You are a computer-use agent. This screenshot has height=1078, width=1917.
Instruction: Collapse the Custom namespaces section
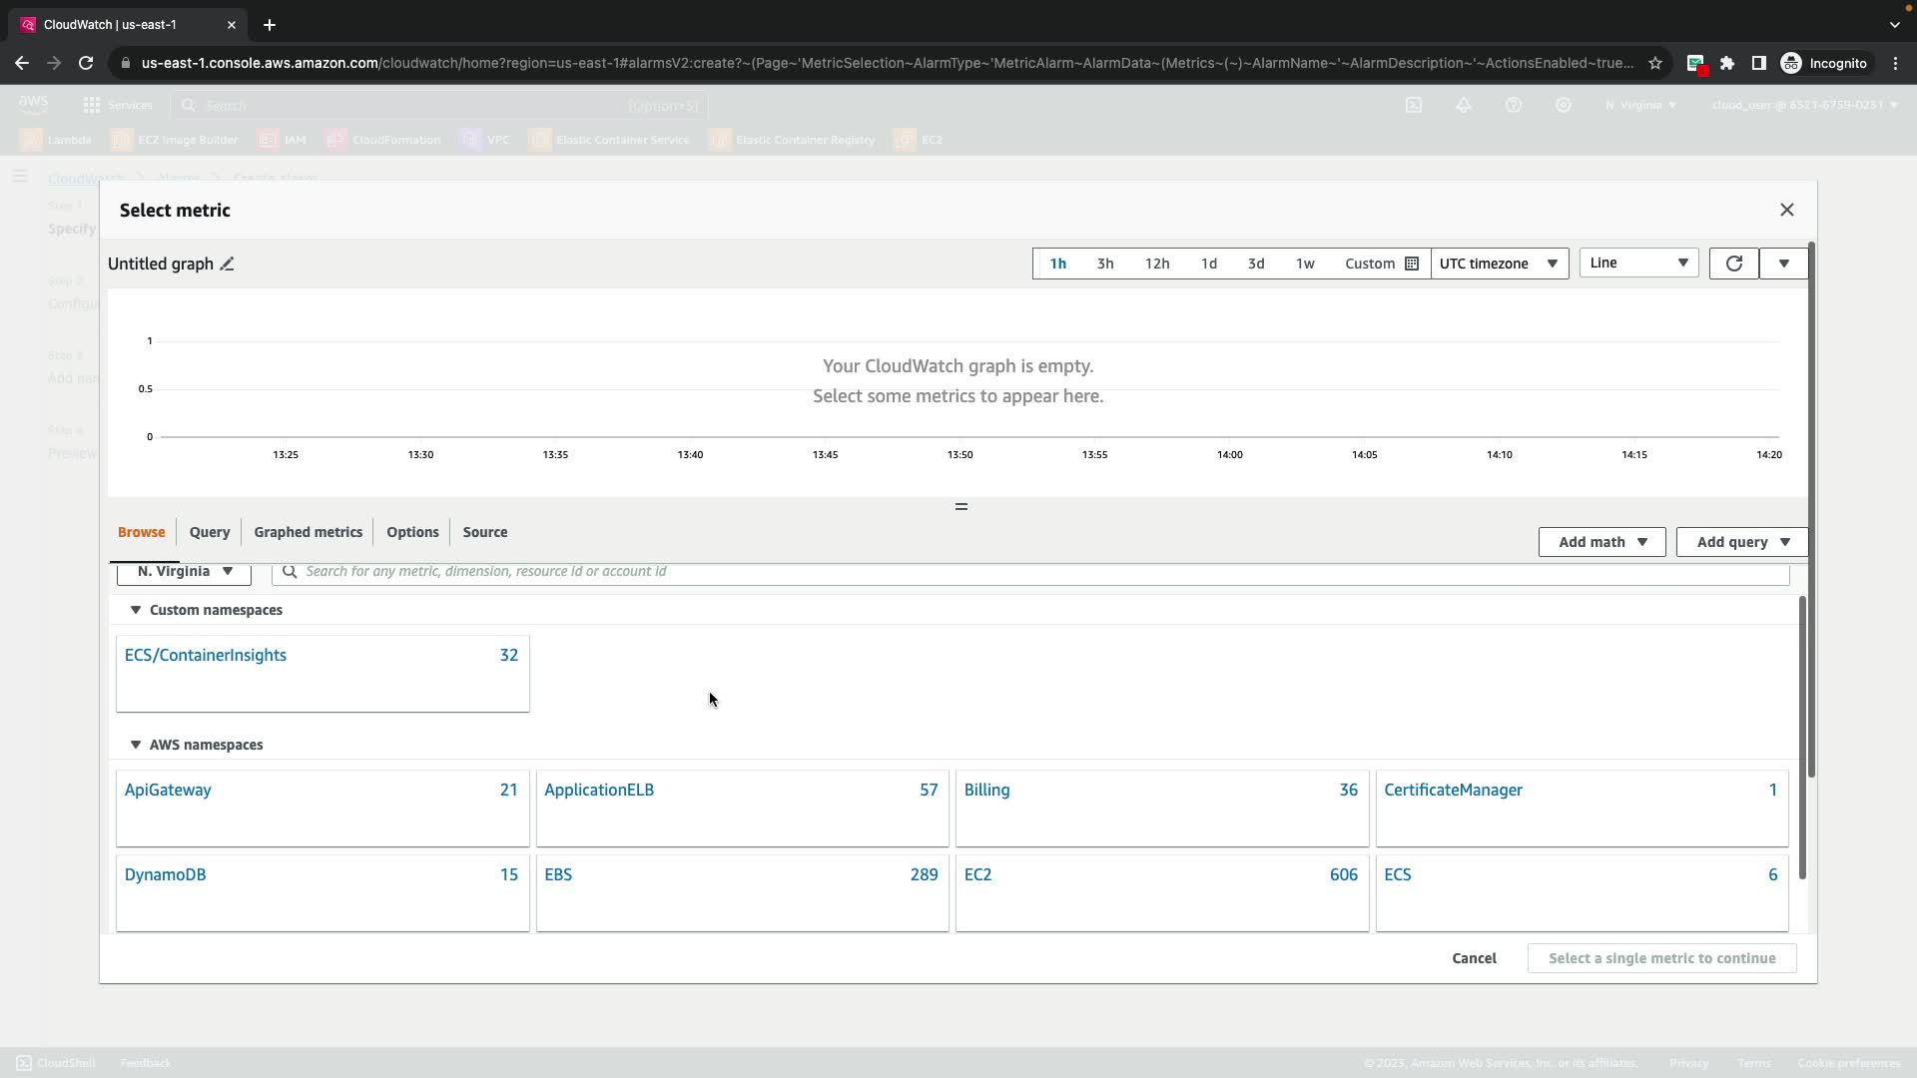(x=136, y=610)
